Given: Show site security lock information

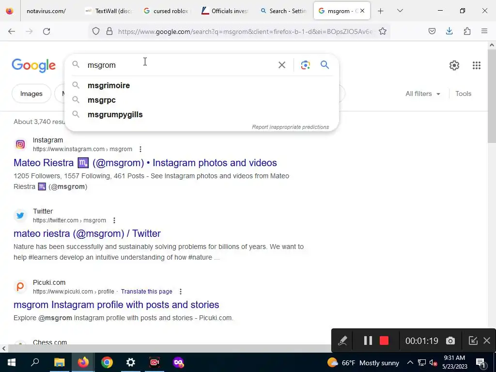Looking at the screenshot, I should click(109, 31).
